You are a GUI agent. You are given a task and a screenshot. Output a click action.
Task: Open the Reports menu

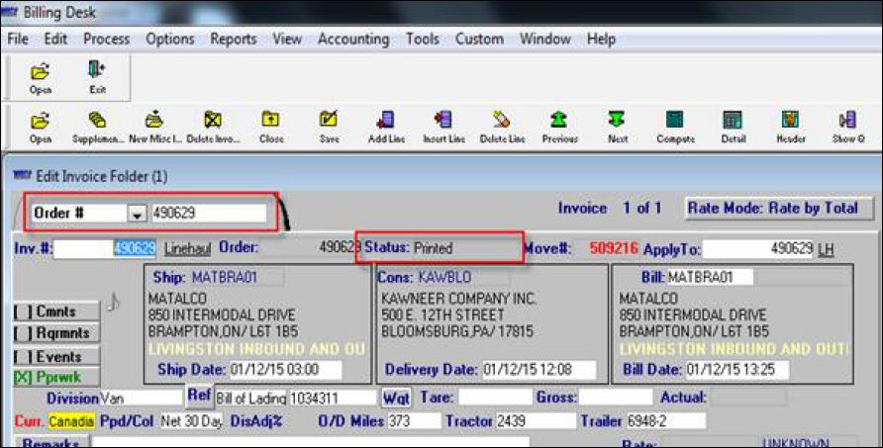pyautogui.click(x=234, y=40)
